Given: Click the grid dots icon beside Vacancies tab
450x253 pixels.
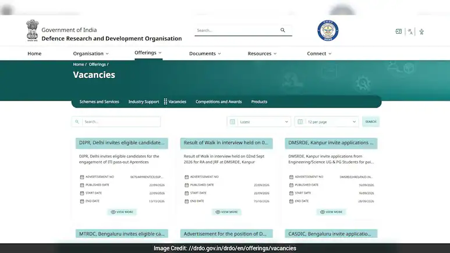Looking at the screenshot, I should (x=165, y=102).
